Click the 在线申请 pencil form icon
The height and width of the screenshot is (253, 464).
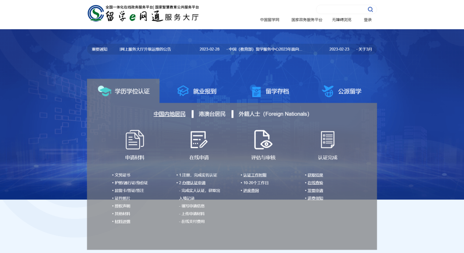199,140
